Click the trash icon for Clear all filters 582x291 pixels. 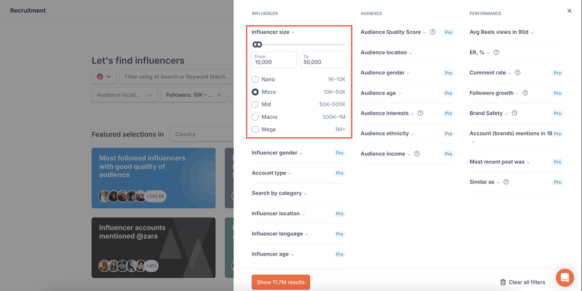point(503,282)
